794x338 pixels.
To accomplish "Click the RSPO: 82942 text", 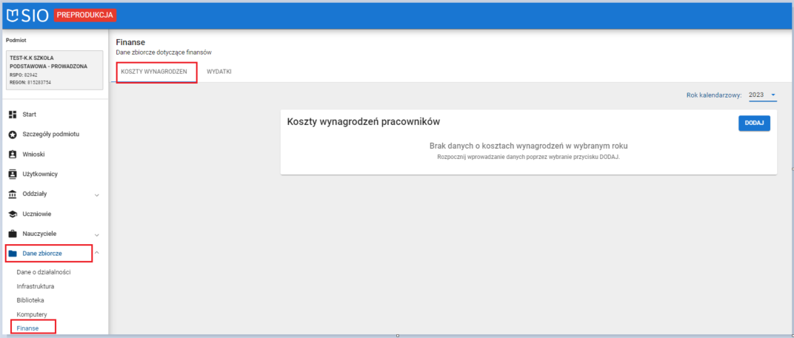I will [24, 75].
